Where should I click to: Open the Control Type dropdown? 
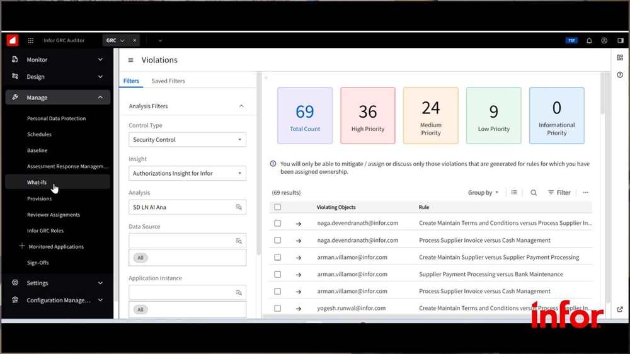[187, 140]
